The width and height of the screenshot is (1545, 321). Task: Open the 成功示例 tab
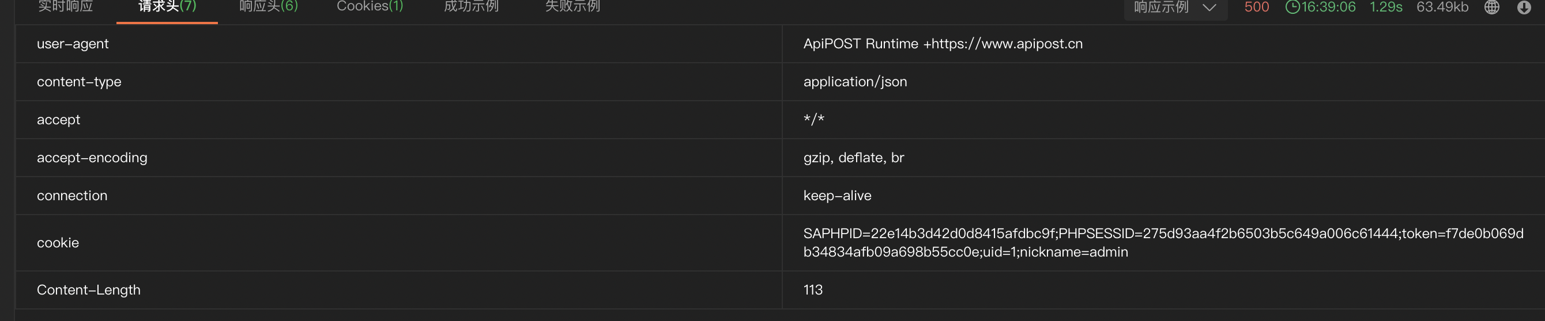[x=471, y=6]
